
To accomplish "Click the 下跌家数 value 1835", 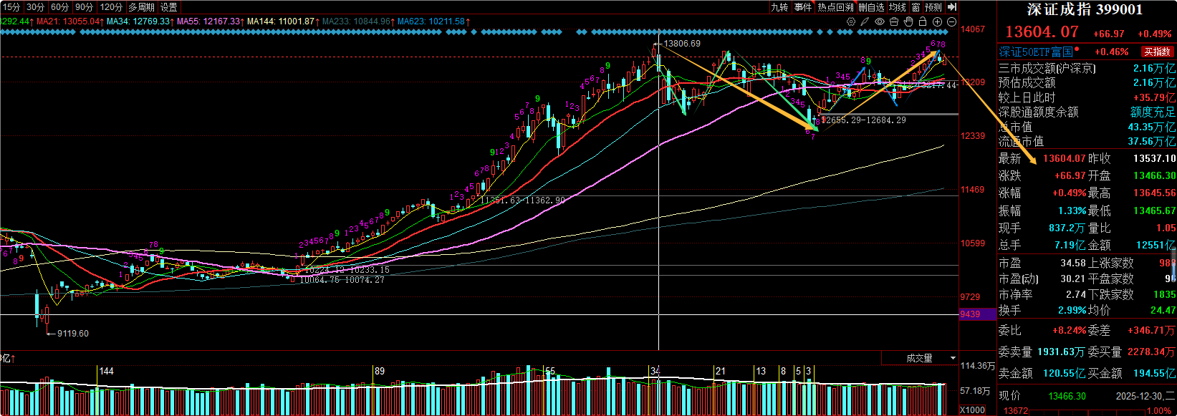I will coord(1164,294).
